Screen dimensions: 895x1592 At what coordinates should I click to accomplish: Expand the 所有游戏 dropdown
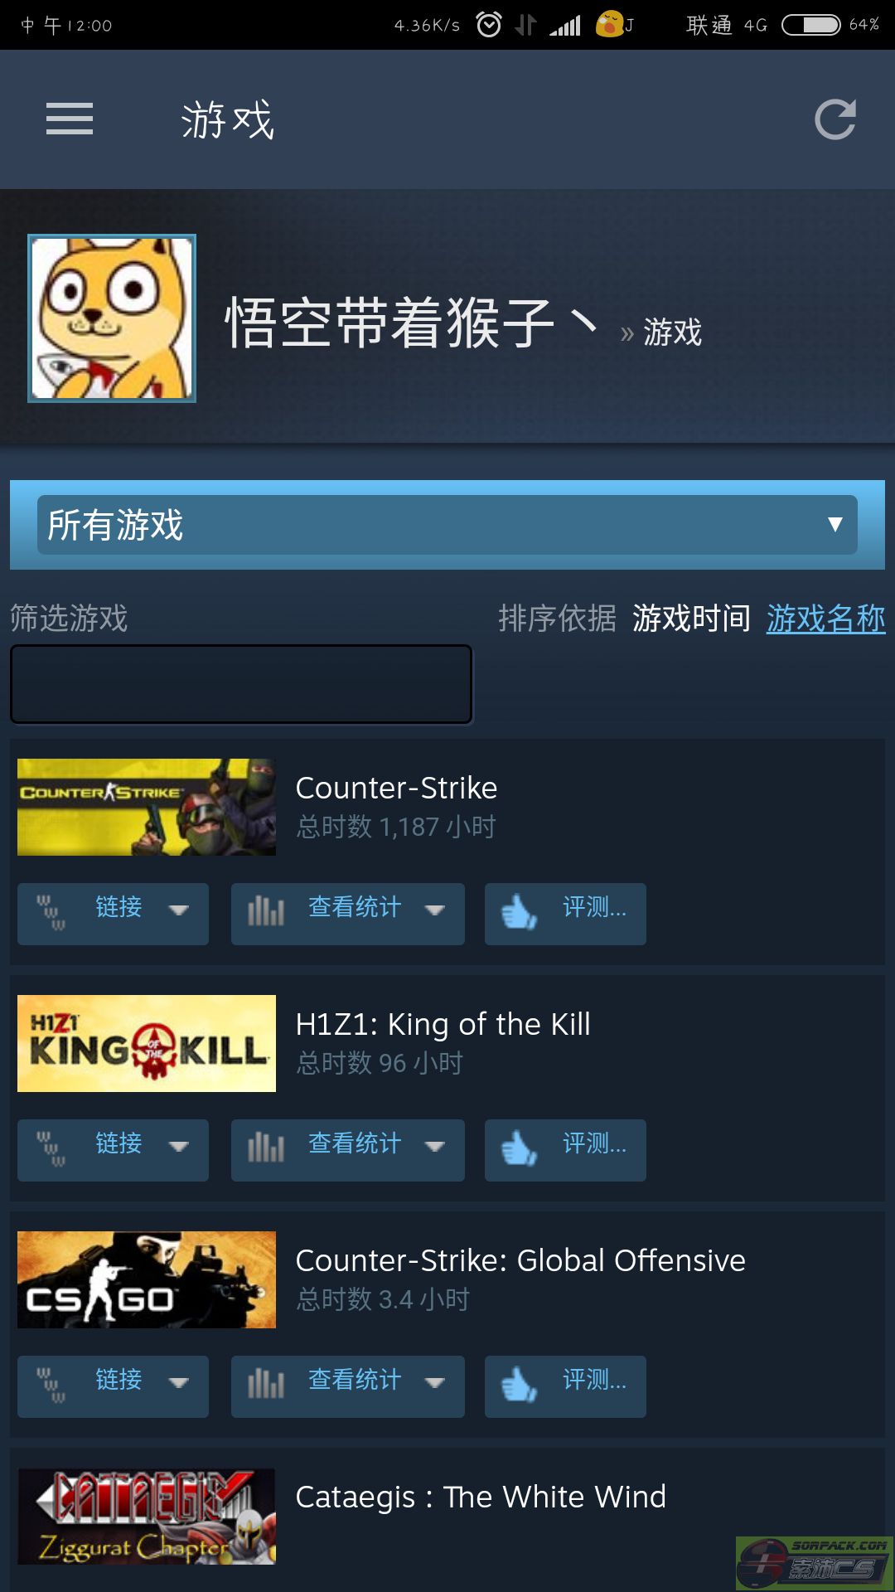(x=447, y=525)
